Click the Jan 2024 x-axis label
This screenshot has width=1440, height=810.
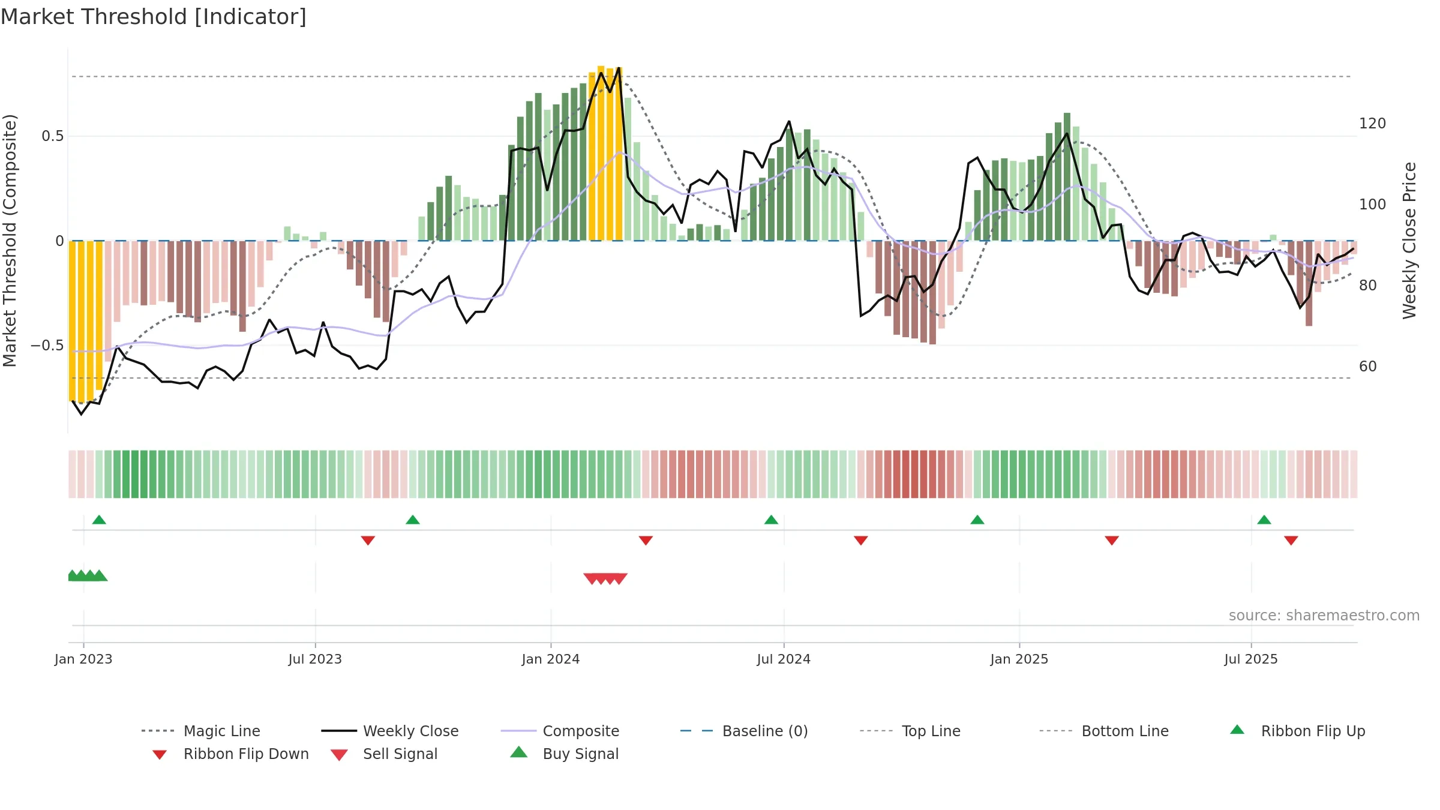click(x=551, y=659)
